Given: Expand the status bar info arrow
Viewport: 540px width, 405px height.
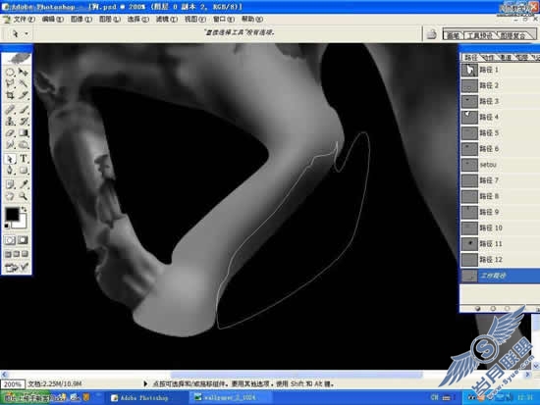Looking at the screenshot, I should click(145, 383).
